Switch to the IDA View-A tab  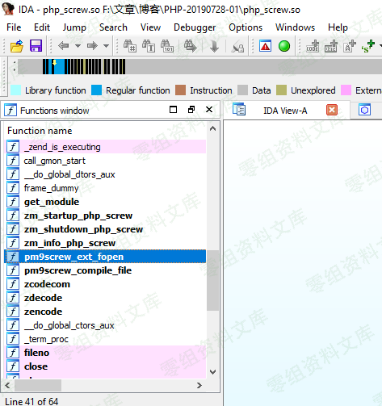click(285, 111)
